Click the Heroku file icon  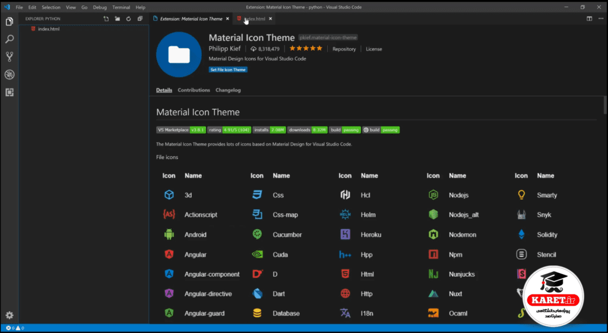coord(345,234)
